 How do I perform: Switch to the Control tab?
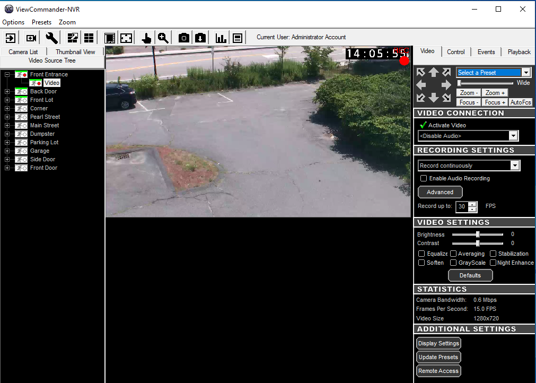coord(455,52)
